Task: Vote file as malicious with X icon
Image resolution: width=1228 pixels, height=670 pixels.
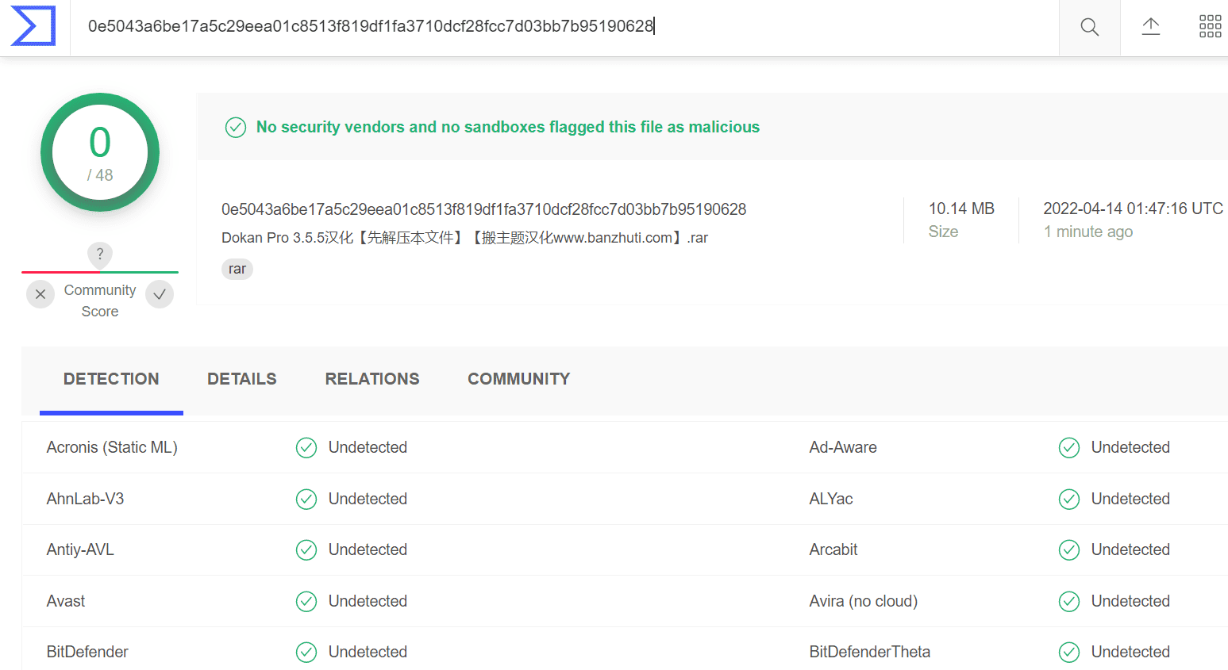Action: pos(40,294)
